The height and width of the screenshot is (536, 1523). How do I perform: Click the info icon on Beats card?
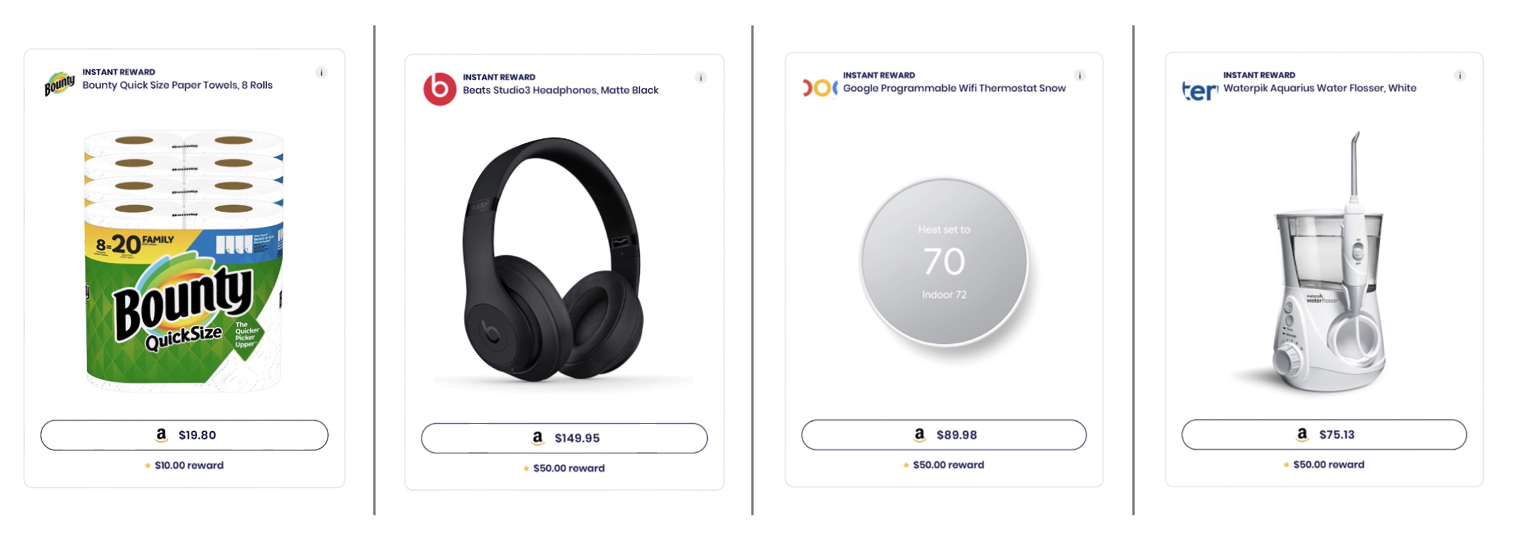point(701,77)
